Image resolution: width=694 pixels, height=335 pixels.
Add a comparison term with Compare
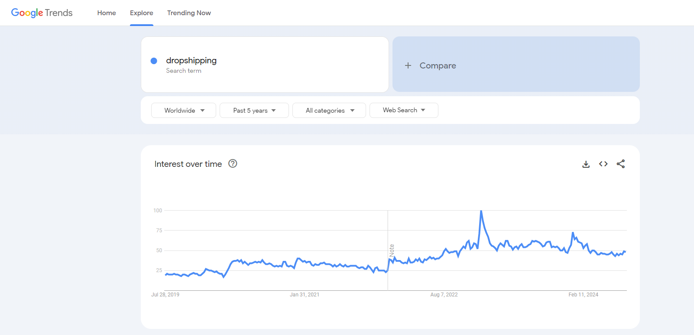tap(516, 64)
